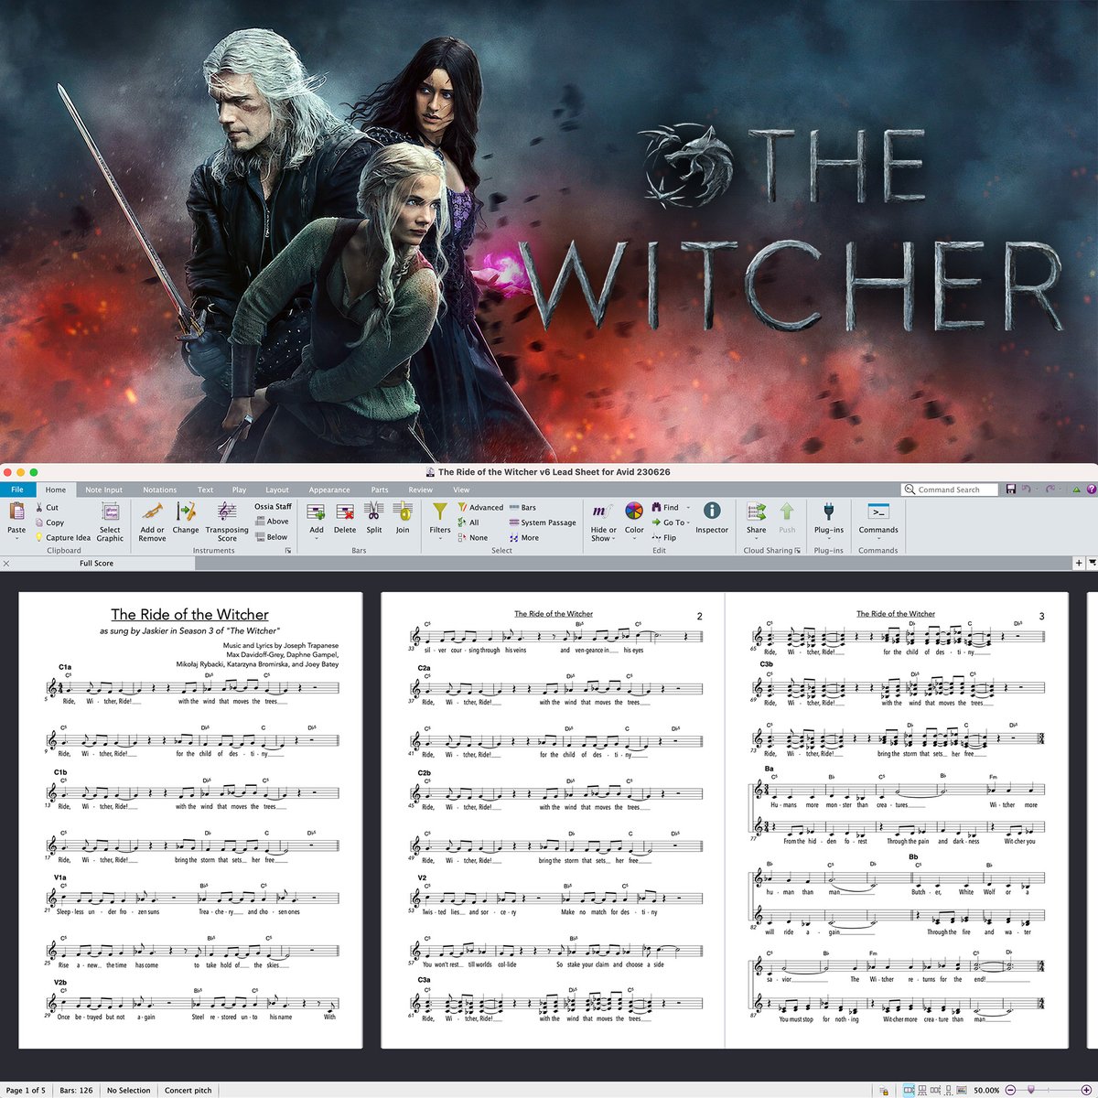This screenshot has height=1098, width=1098.
Task: Choose Select All in Select group
Action: click(468, 522)
